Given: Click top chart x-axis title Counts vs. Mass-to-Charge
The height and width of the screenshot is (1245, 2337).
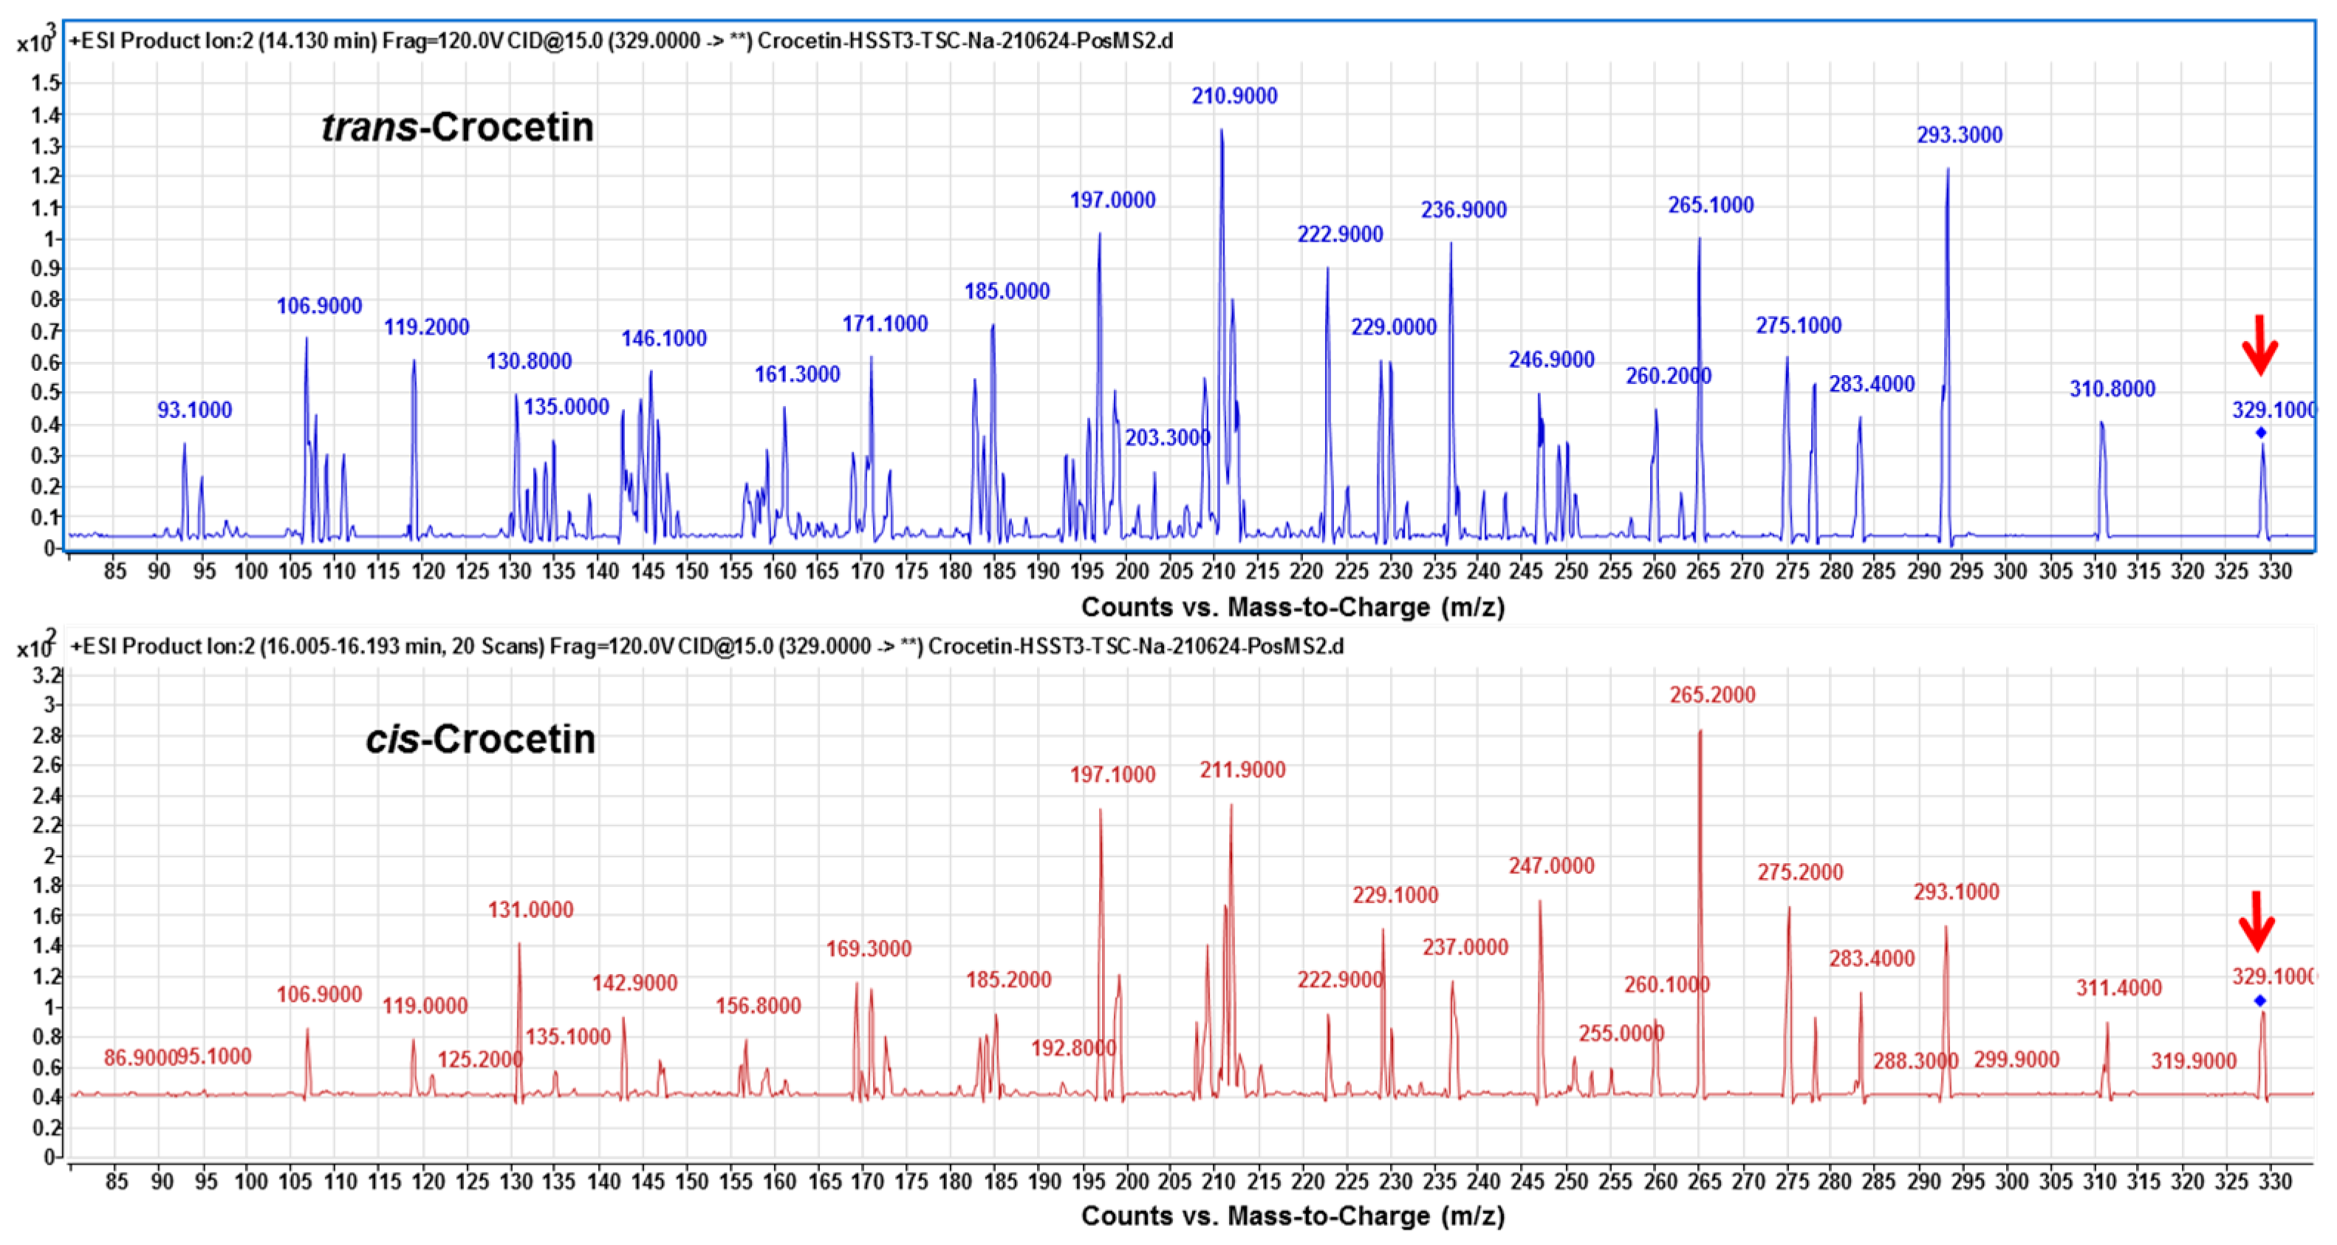Looking at the screenshot, I should [1293, 607].
